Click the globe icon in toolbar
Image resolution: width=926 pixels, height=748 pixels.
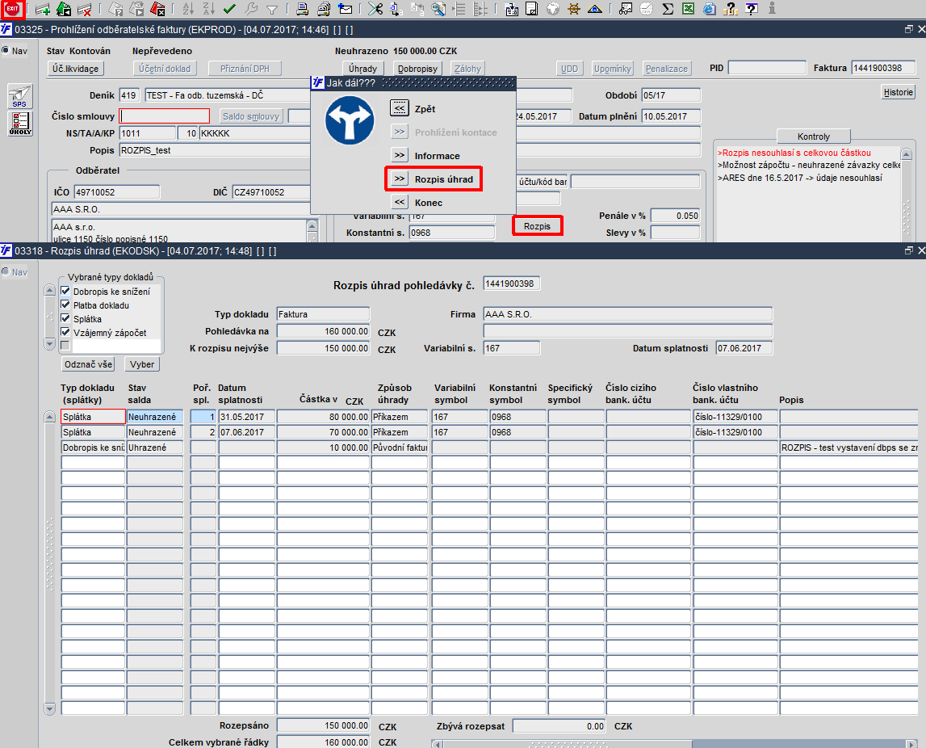553,9
